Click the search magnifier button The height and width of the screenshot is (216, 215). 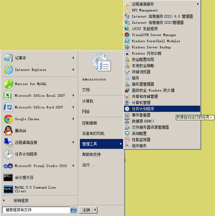[x=74, y=210]
